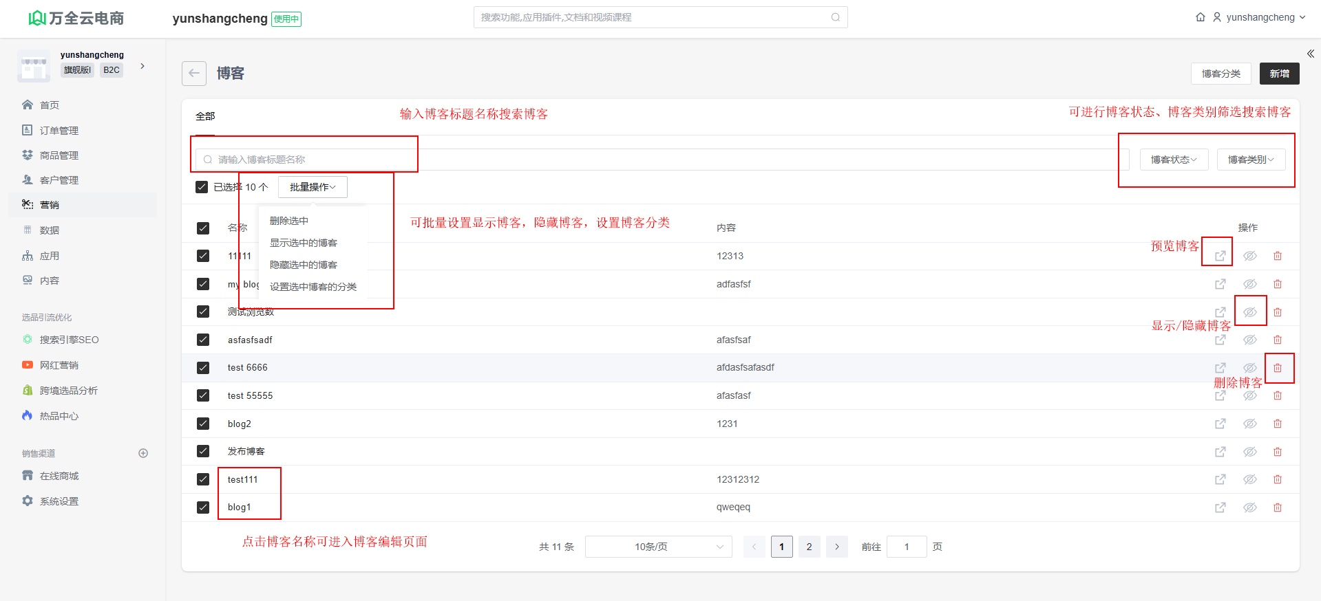Expand the 博客类别 filter dropdown
This screenshot has width=1321, height=601.
pyautogui.click(x=1251, y=160)
